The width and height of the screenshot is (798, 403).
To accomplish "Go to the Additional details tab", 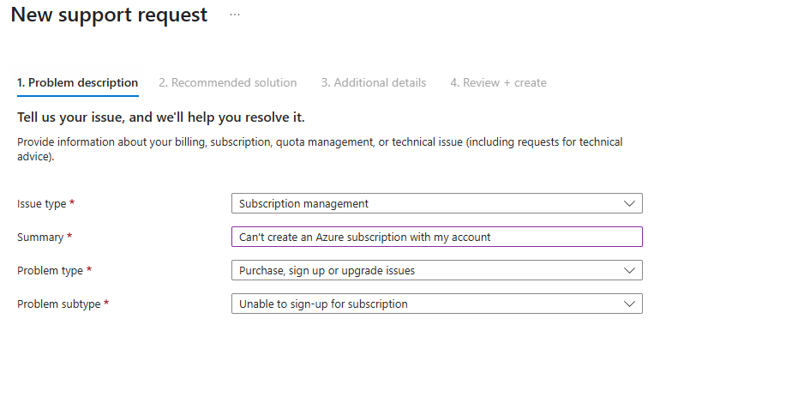I will (x=373, y=83).
